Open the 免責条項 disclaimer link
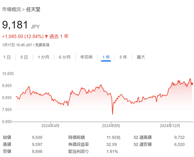 tap(42, 45)
